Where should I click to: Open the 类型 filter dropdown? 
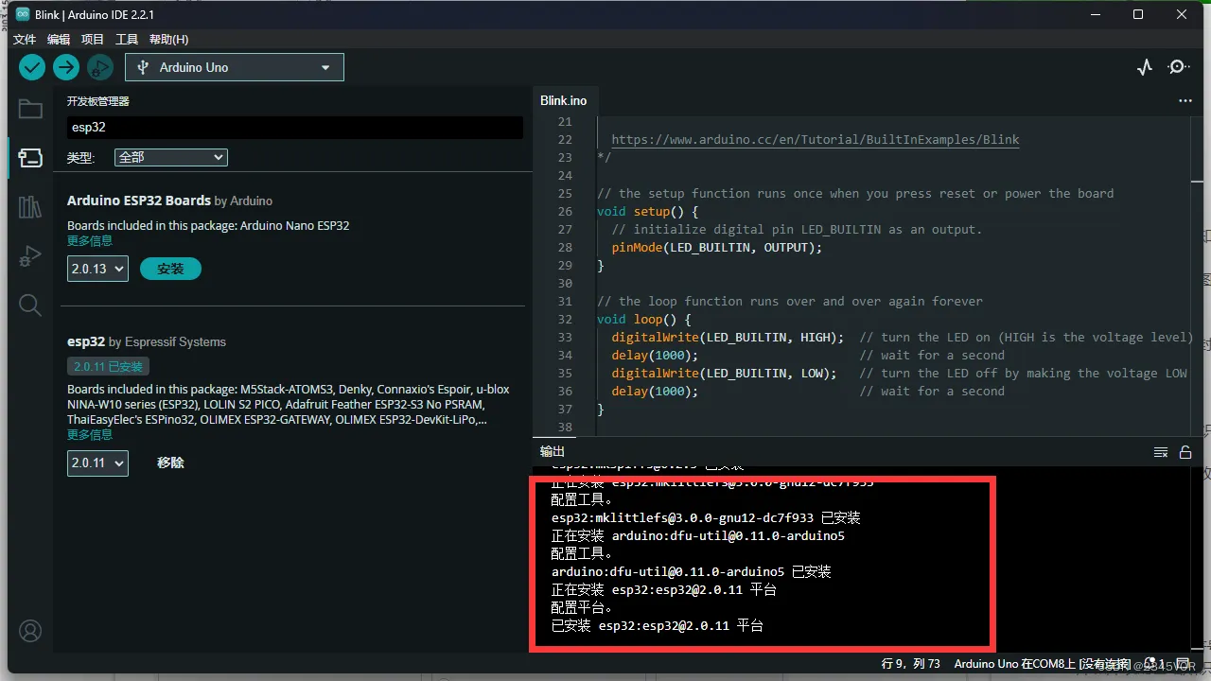171,157
